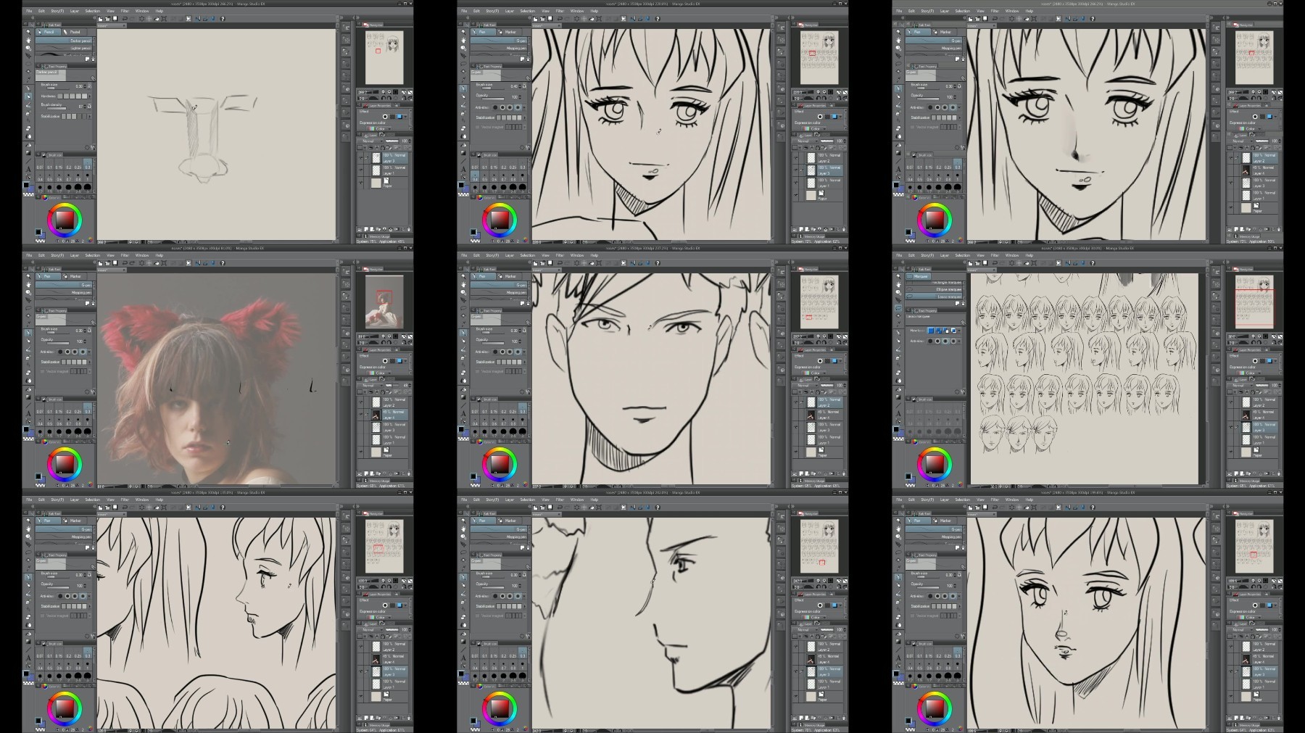
Task: Select the Eyedropper tool in the red cat-ears photo window
Action: point(28,323)
